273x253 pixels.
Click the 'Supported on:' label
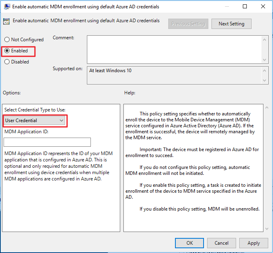tap(67, 69)
